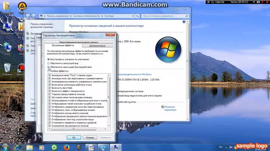The width and height of the screenshot is (270, 151).
Task: Select 'Обеспечить наилучший вид' radio button
Action: coord(49,63)
